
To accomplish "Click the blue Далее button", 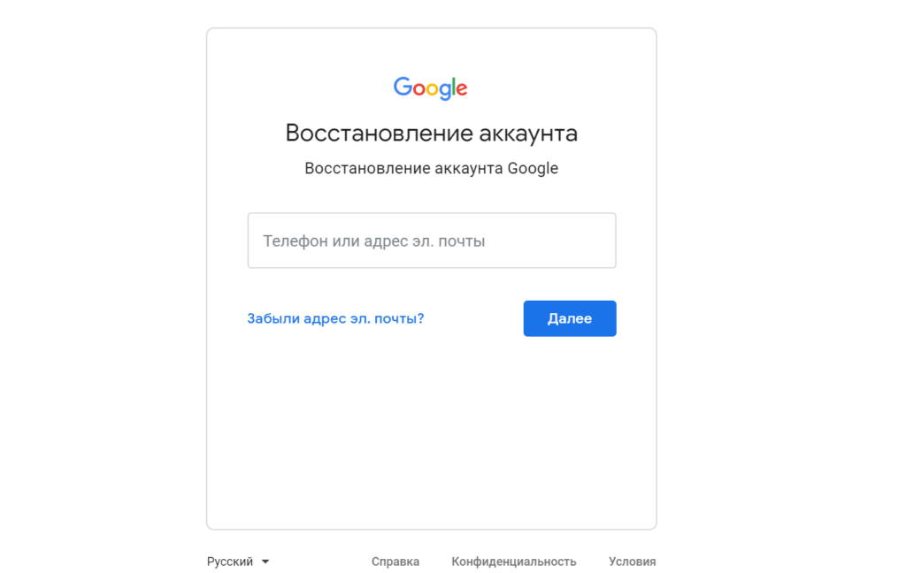I will coord(570,318).
